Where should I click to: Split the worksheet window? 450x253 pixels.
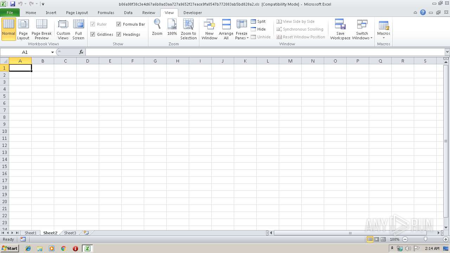coord(258,21)
